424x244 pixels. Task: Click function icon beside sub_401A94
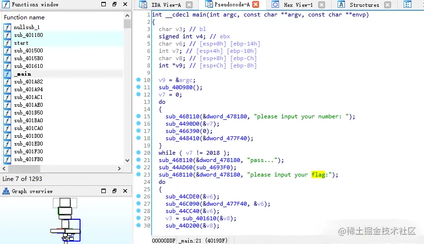[7, 90]
